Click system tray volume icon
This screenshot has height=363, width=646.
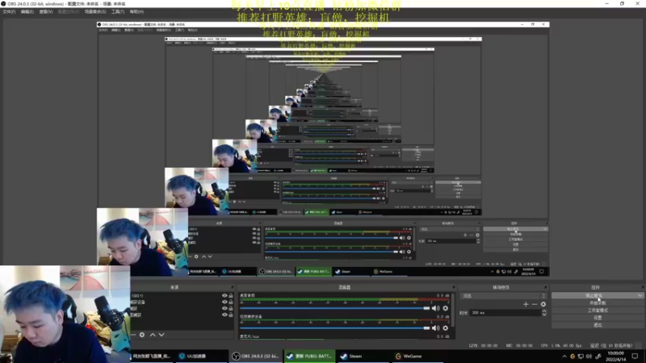click(x=589, y=357)
